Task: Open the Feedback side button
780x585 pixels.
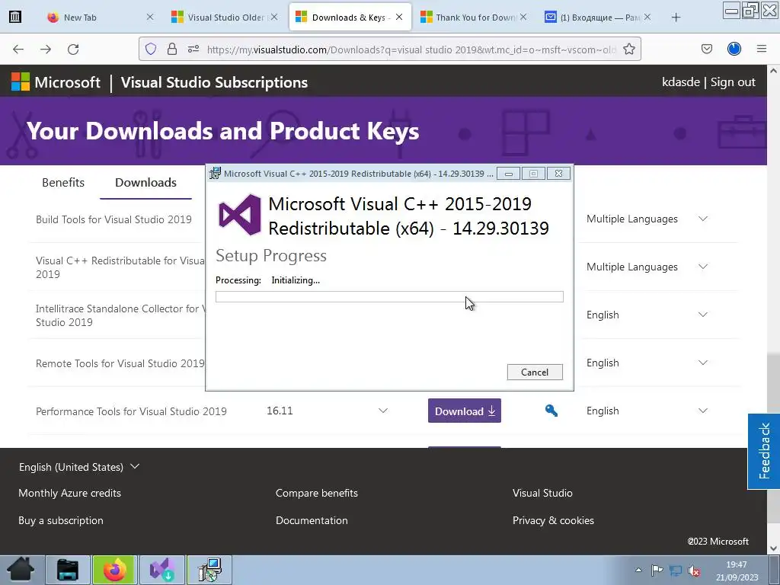Action: [x=763, y=451]
